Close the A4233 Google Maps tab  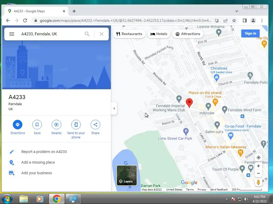click(64, 11)
